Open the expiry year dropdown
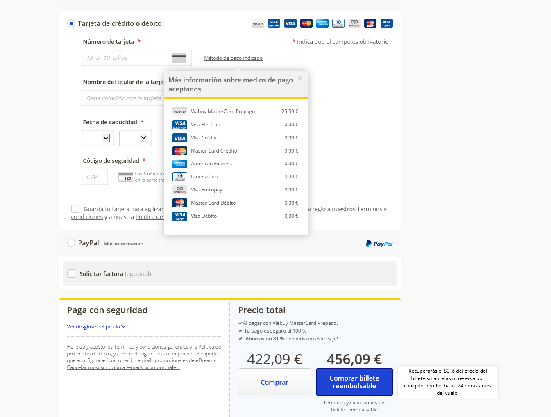The image size is (551, 417). click(136, 138)
